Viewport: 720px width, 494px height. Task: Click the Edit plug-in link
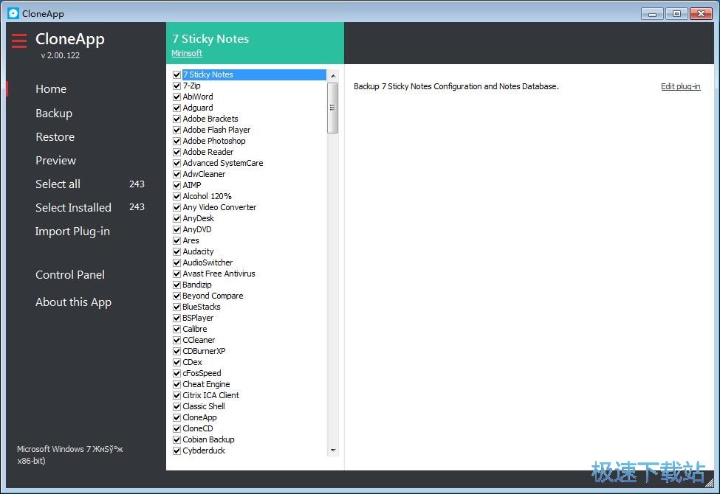(x=681, y=86)
